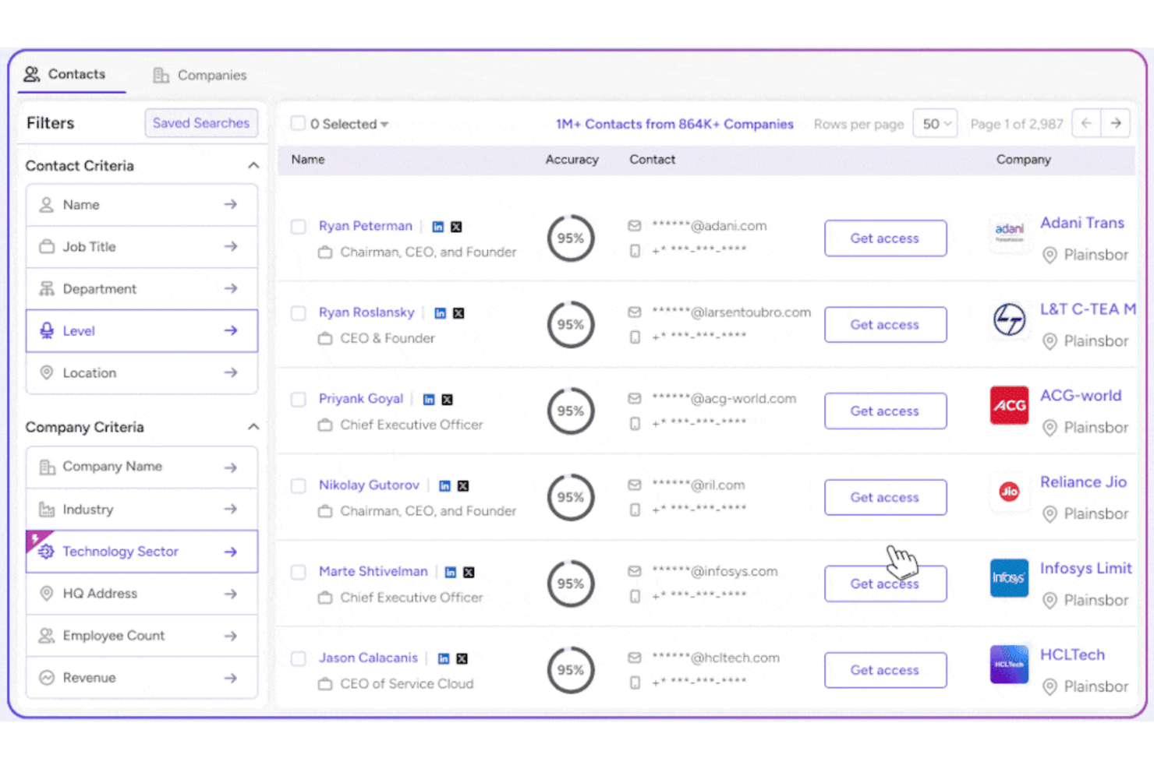Image resolution: width=1154 pixels, height=769 pixels.
Task: Open the Industry filter
Action: tap(141, 510)
